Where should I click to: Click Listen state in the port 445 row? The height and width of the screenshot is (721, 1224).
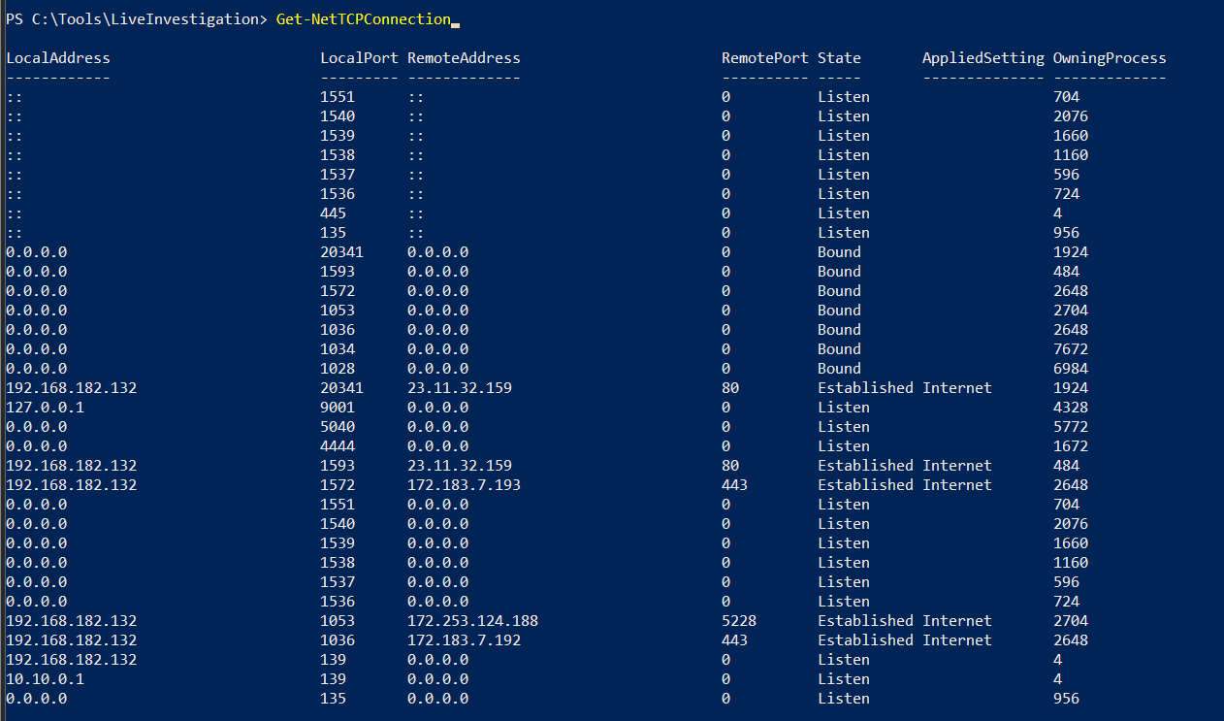pos(844,213)
